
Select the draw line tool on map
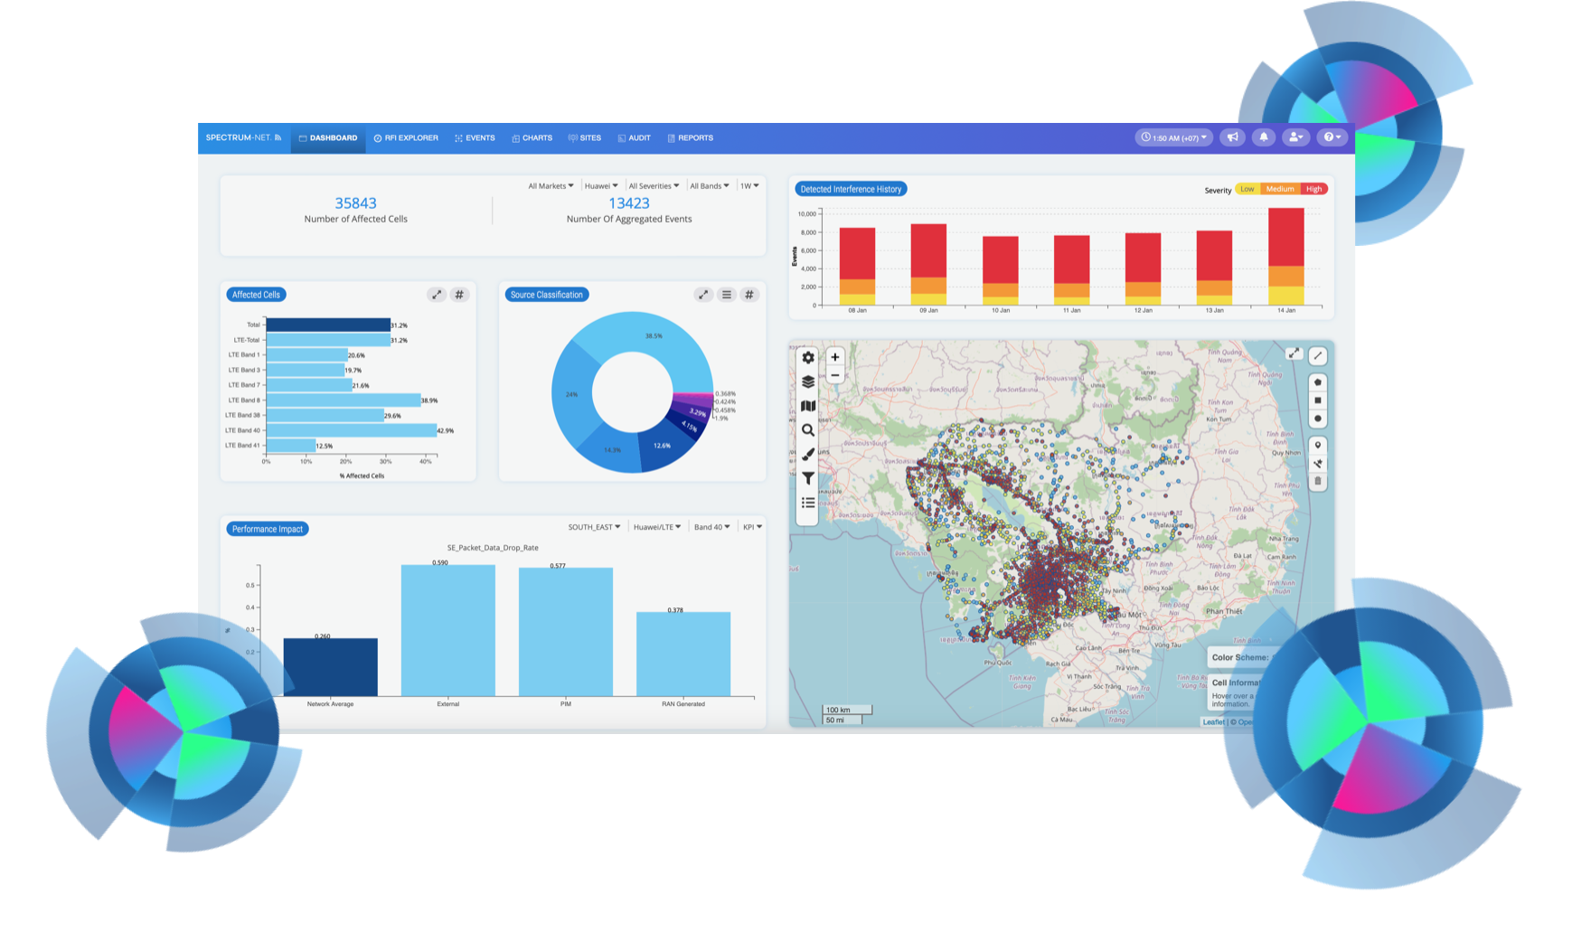click(x=1318, y=355)
